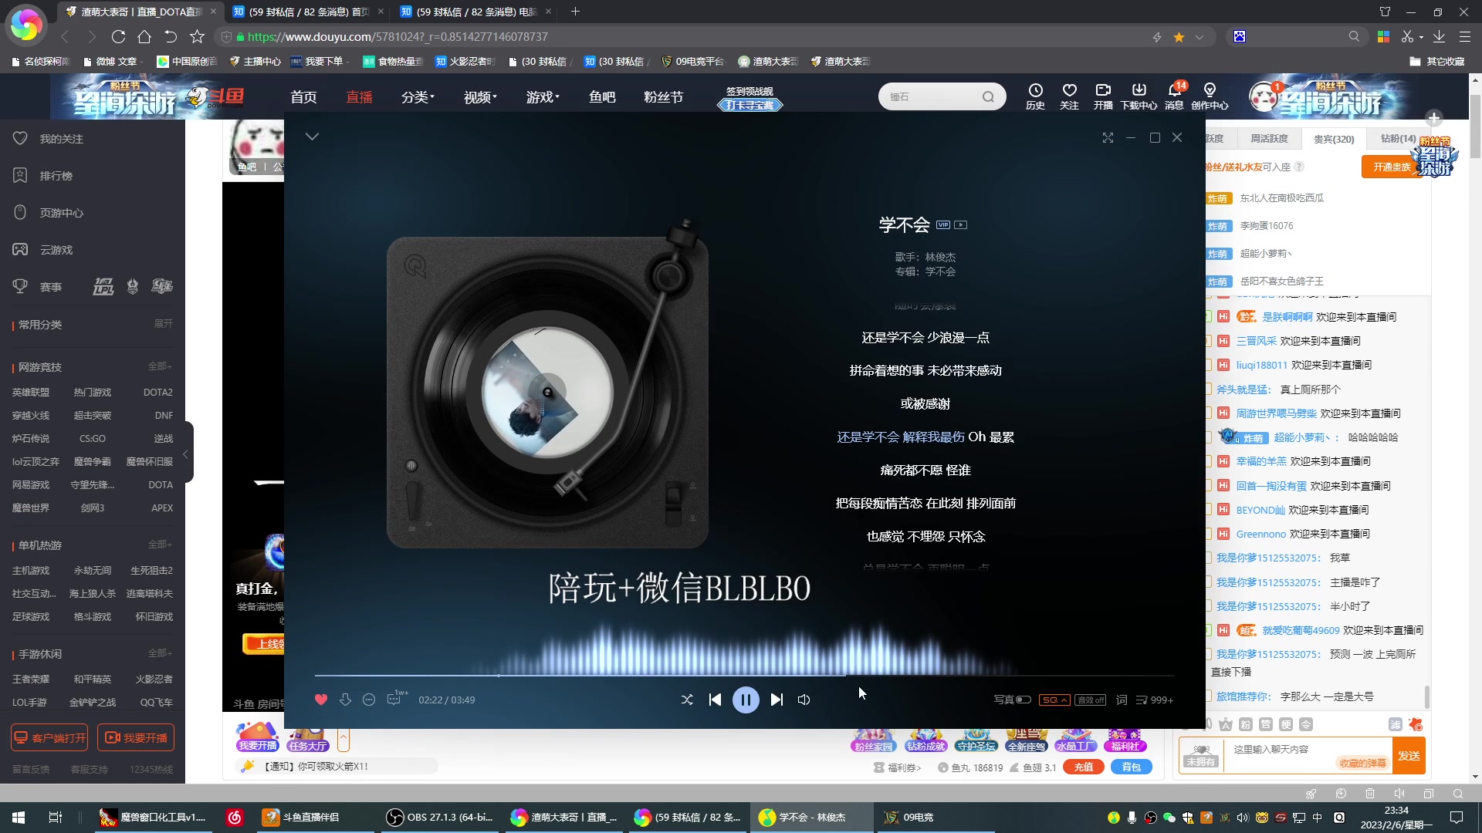Open the 下载中心 download icon
This screenshot has height=833, width=1482.
click(1139, 96)
